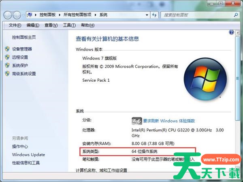Click the 搜索控制面板 search field
The width and height of the screenshot is (243, 182).
click(x=197, y=15)
